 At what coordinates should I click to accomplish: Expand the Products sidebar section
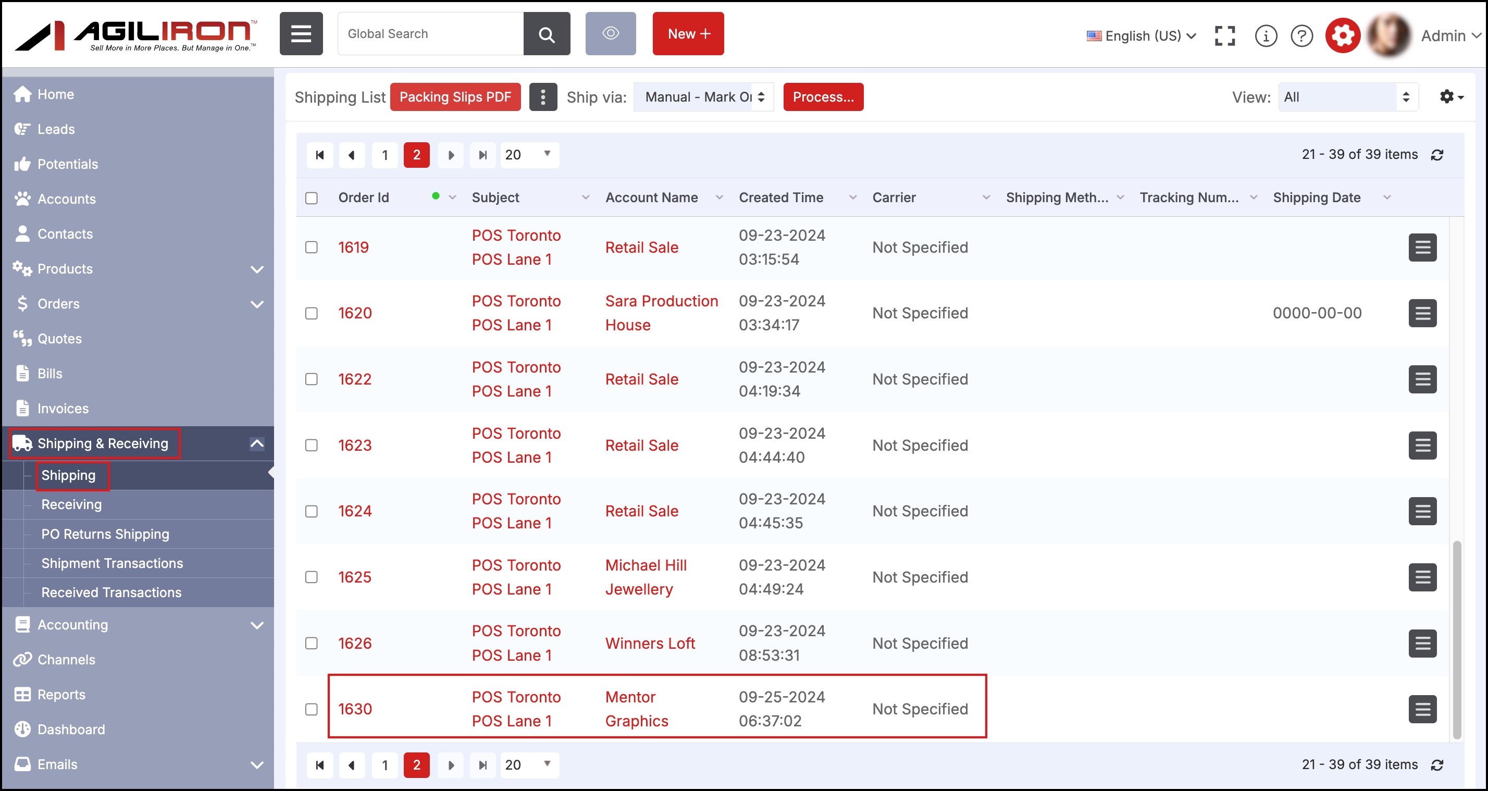pyautogui.click(x=257, y=269)
